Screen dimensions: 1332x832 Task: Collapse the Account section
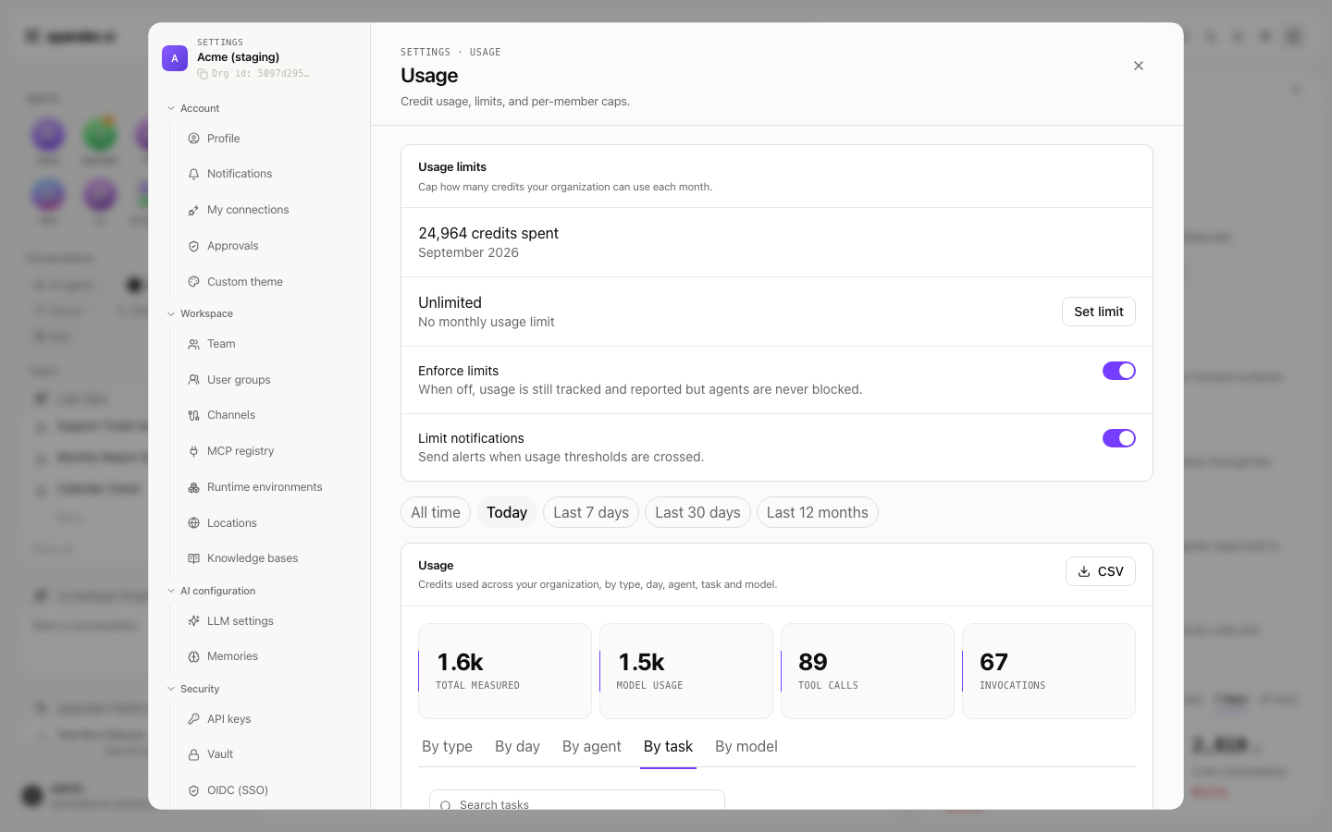192,108
